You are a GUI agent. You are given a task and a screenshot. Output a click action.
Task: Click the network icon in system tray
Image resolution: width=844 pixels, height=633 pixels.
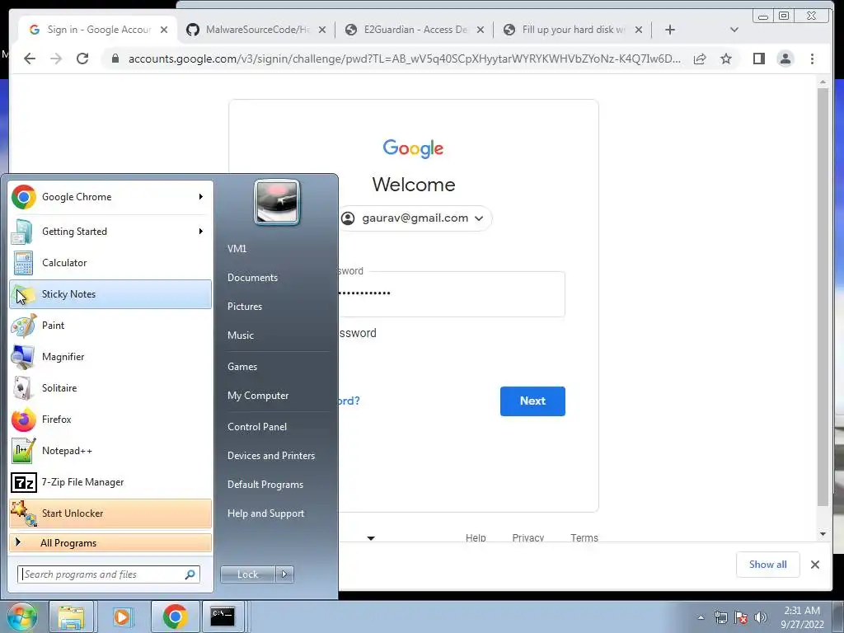pos(720,617)
